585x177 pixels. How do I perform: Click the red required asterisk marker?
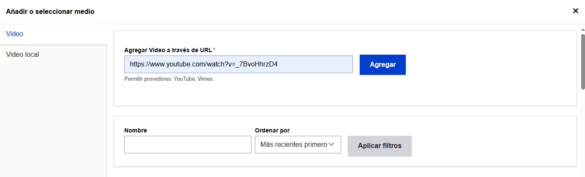point(214,50)
